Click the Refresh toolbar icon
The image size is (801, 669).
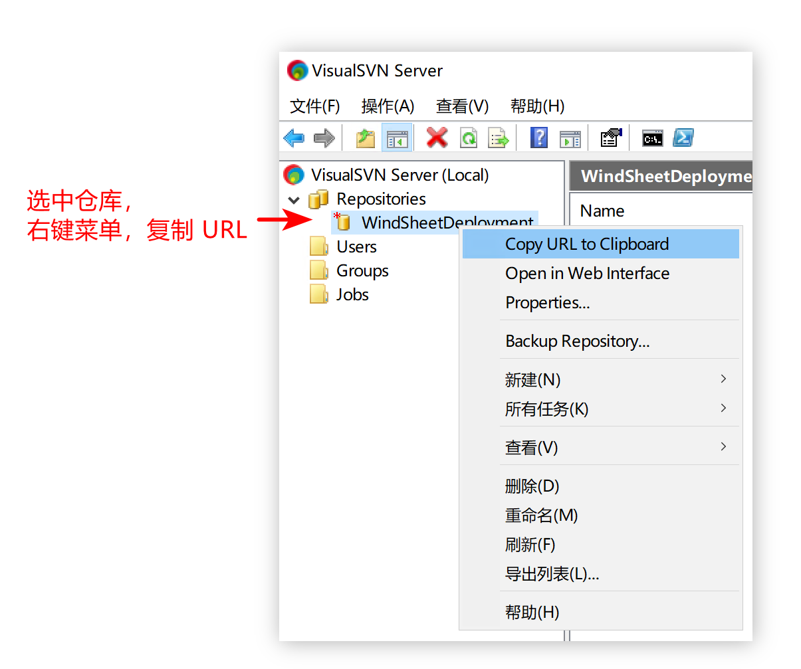469,138
